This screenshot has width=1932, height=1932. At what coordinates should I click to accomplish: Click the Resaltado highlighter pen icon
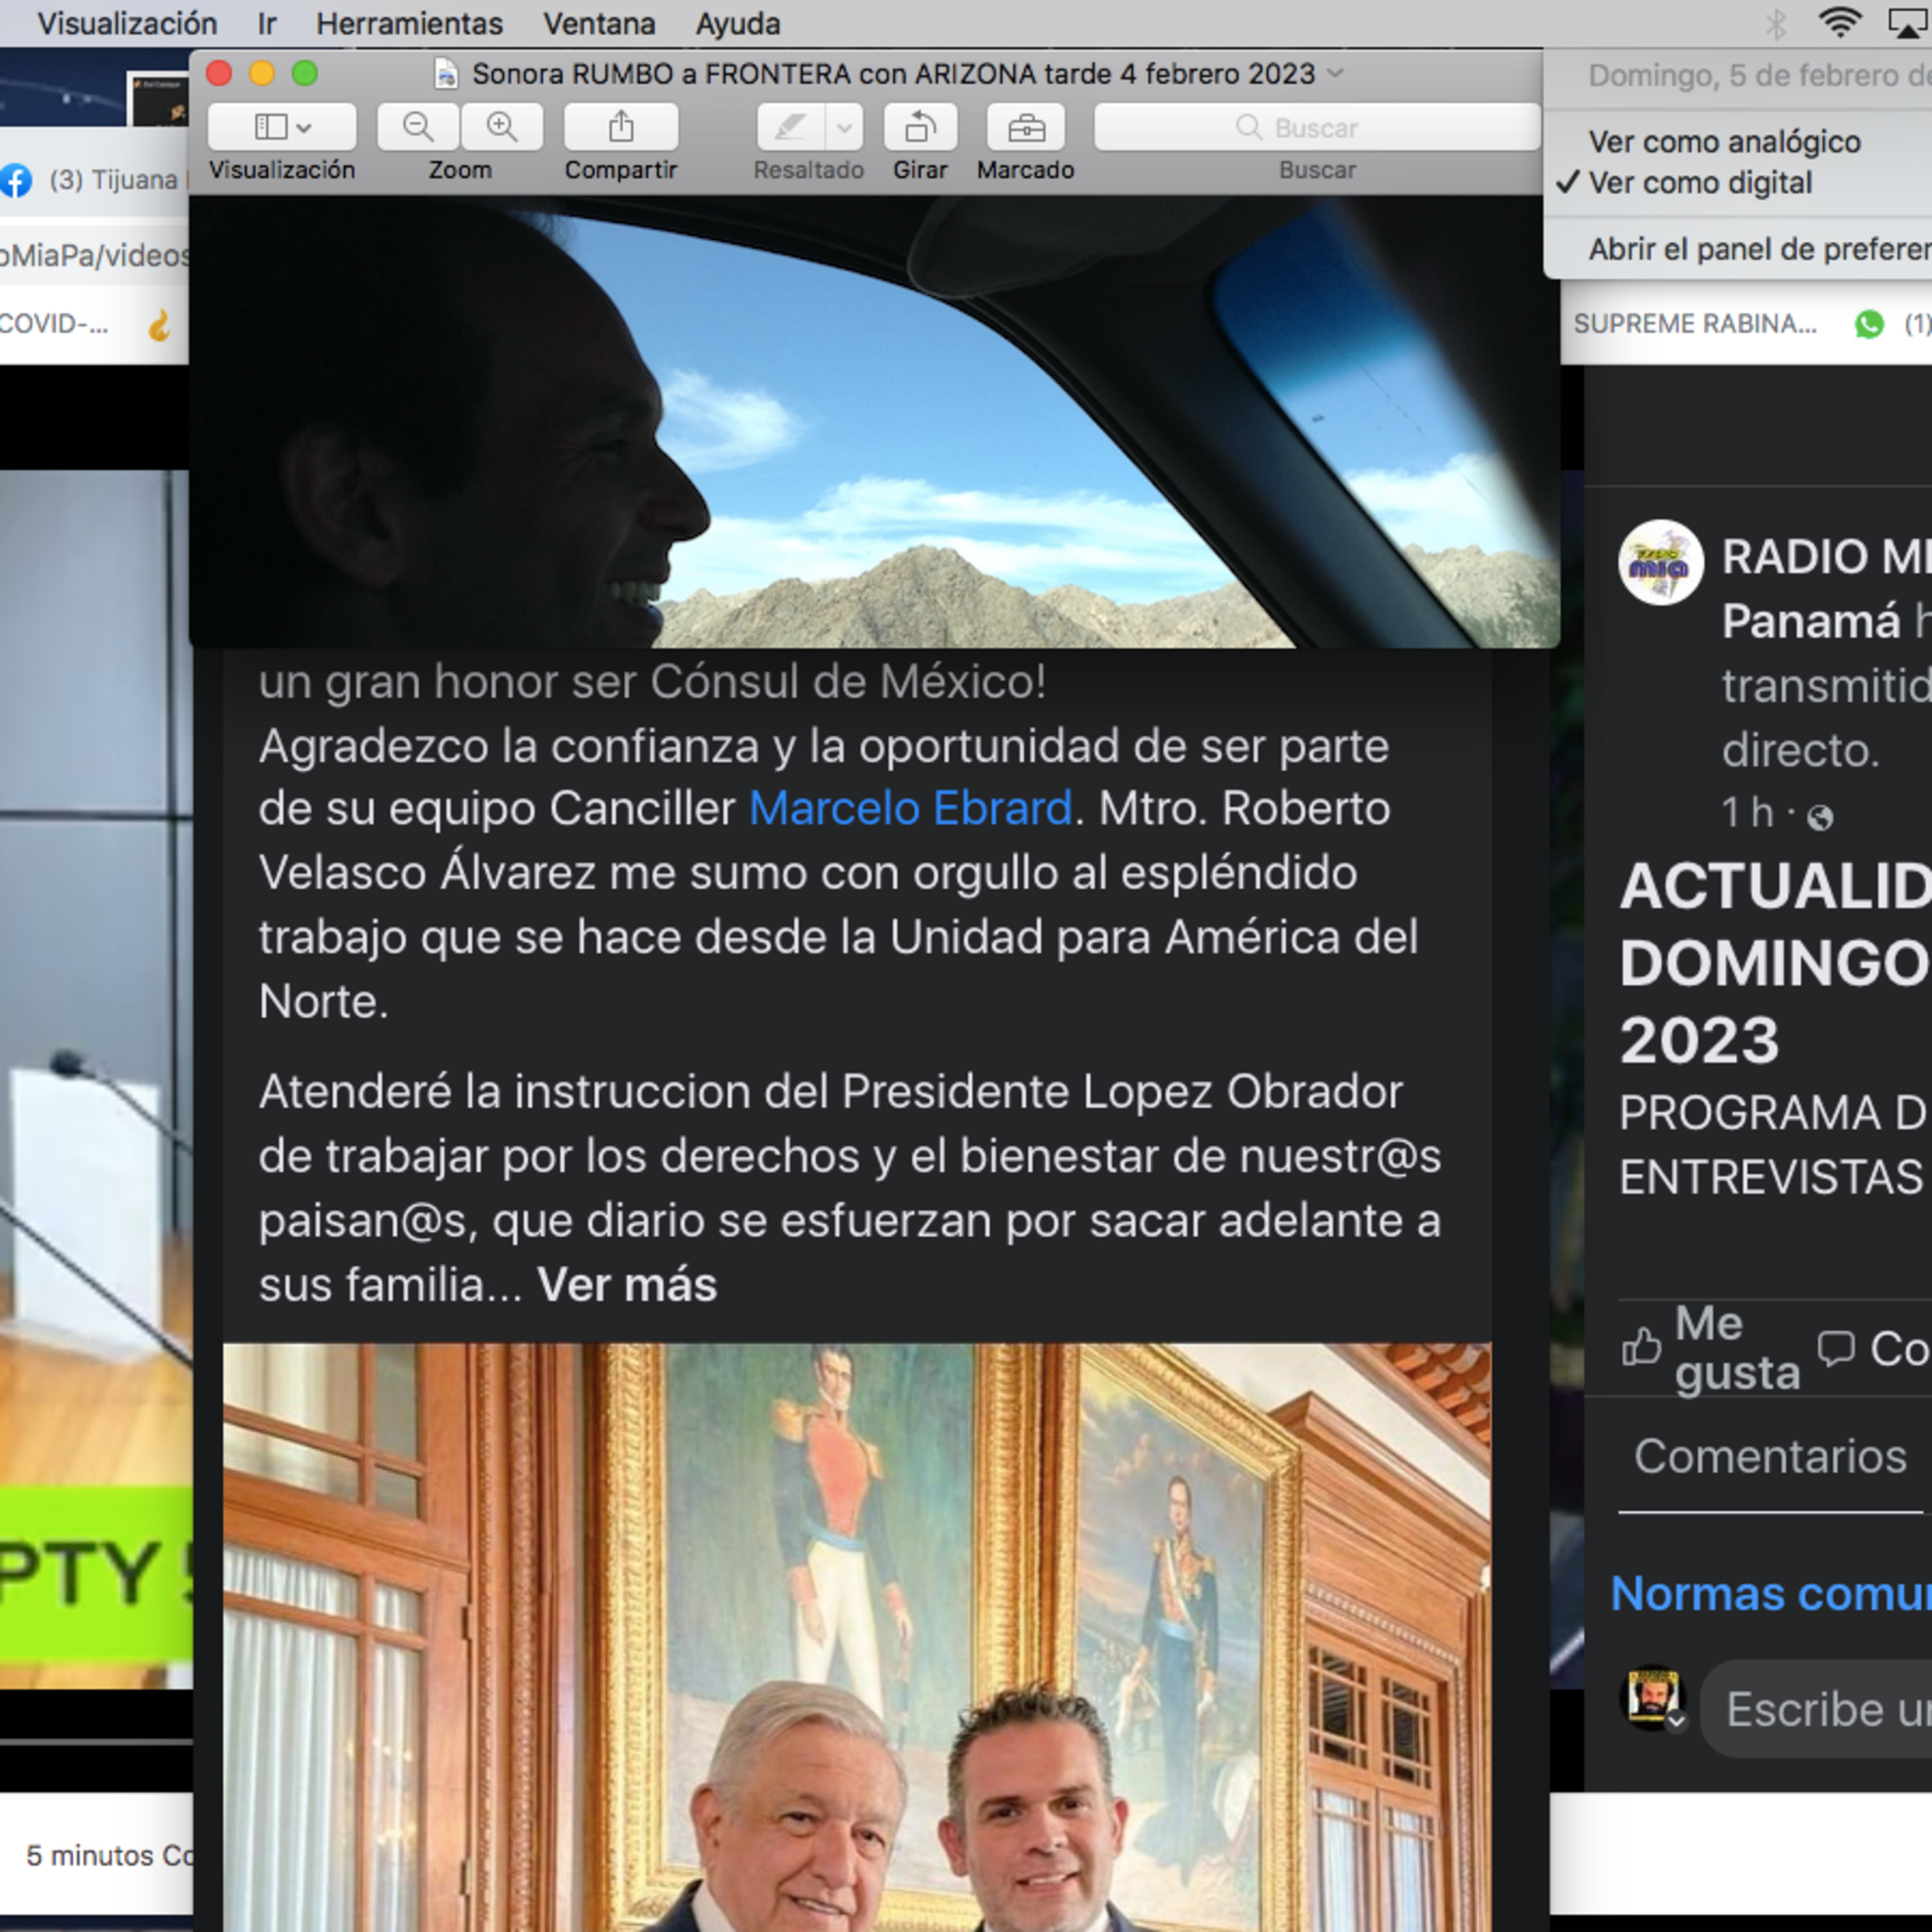coord(790,127)
